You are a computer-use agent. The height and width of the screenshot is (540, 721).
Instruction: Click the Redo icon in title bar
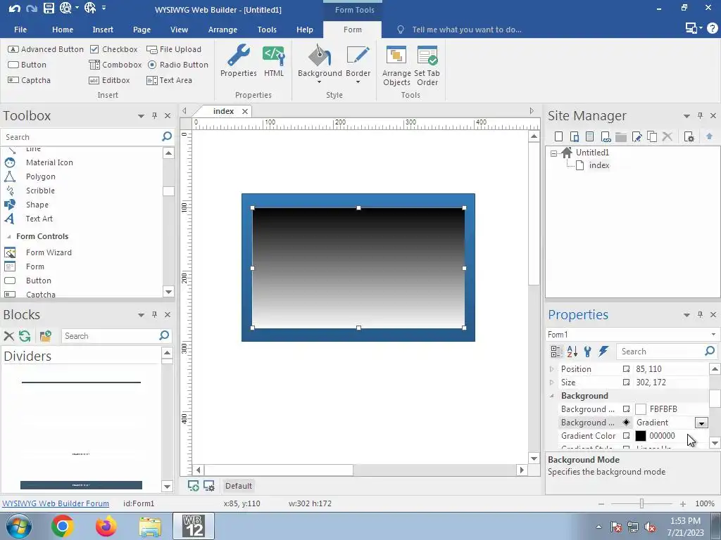coord(31,8)
